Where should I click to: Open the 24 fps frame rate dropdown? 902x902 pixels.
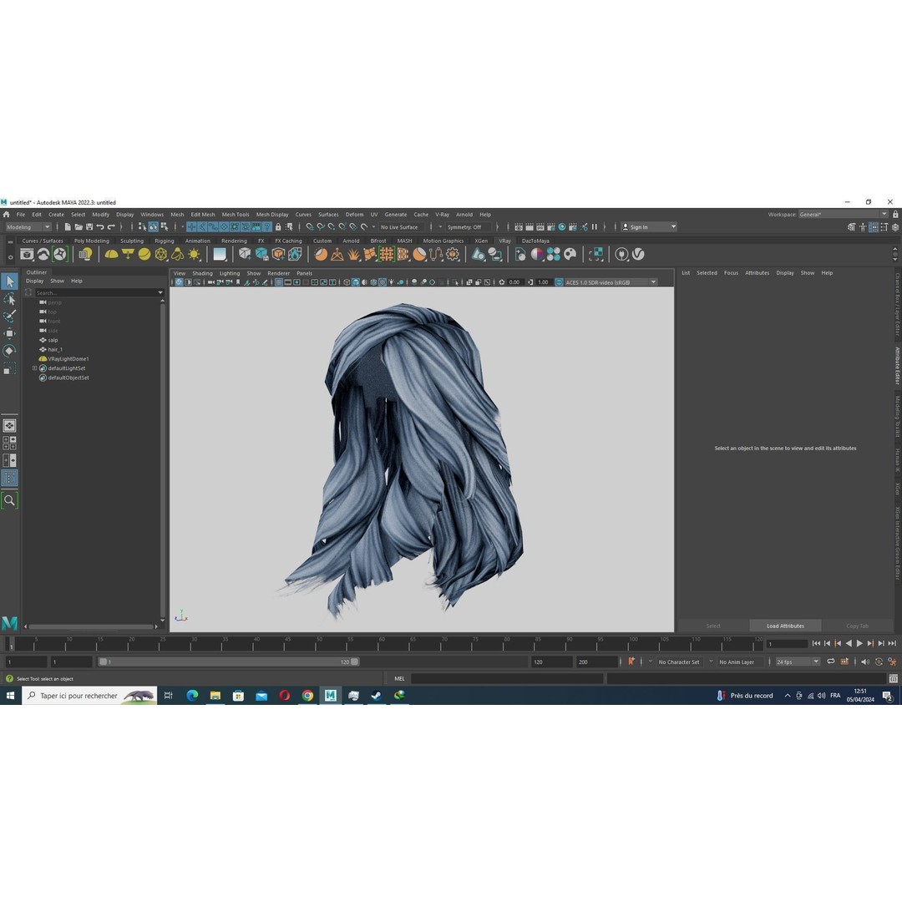pos(798,662)
